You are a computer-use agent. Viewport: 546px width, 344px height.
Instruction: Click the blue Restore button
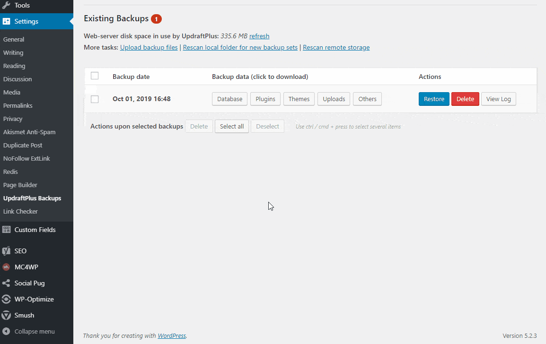[x=434, y=99]
